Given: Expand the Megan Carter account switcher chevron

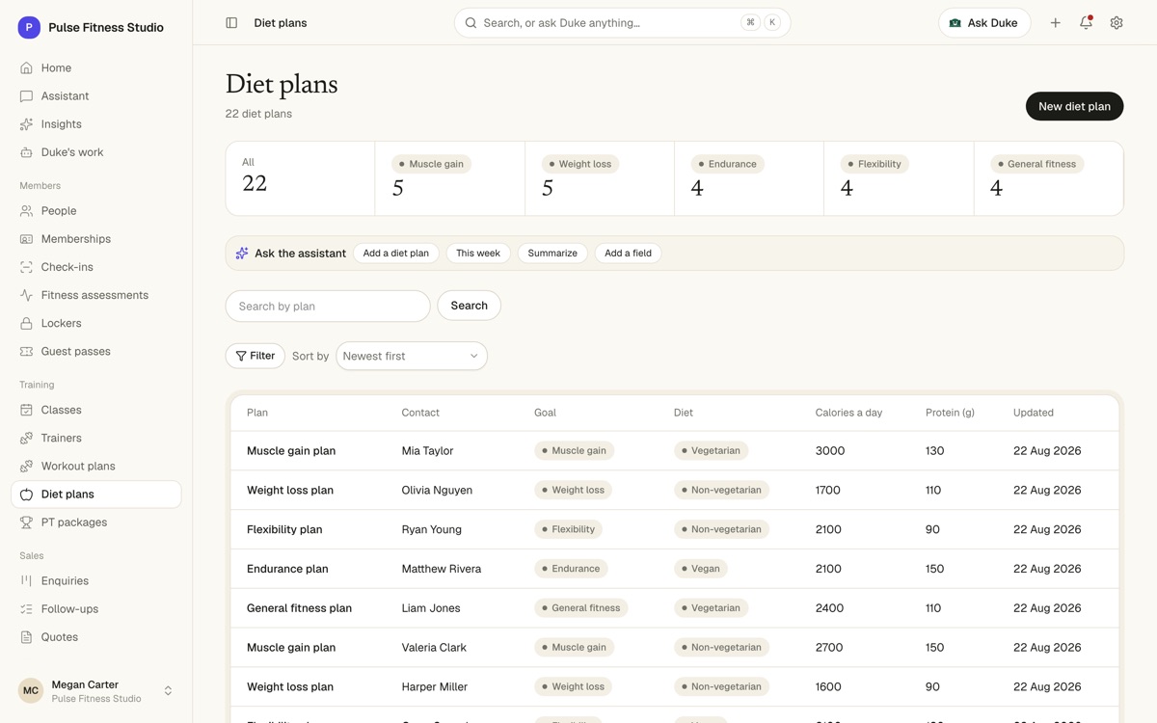Looking at the screenshot, I should pos(168,691).
